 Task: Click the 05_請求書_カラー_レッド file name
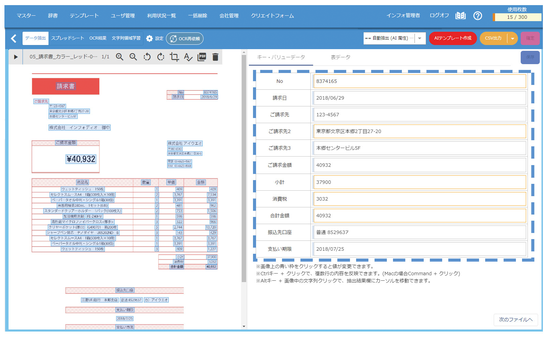coord(63,57)
